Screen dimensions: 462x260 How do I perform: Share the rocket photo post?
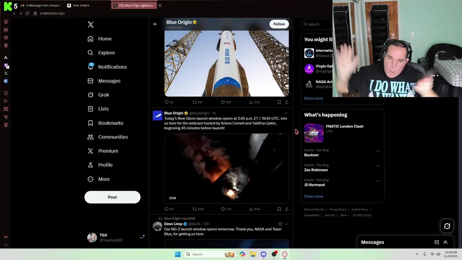(287, 102)
